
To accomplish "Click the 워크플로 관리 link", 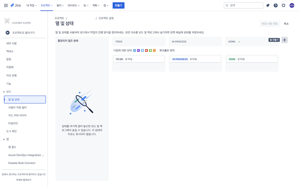I will (x=167, y=50).
